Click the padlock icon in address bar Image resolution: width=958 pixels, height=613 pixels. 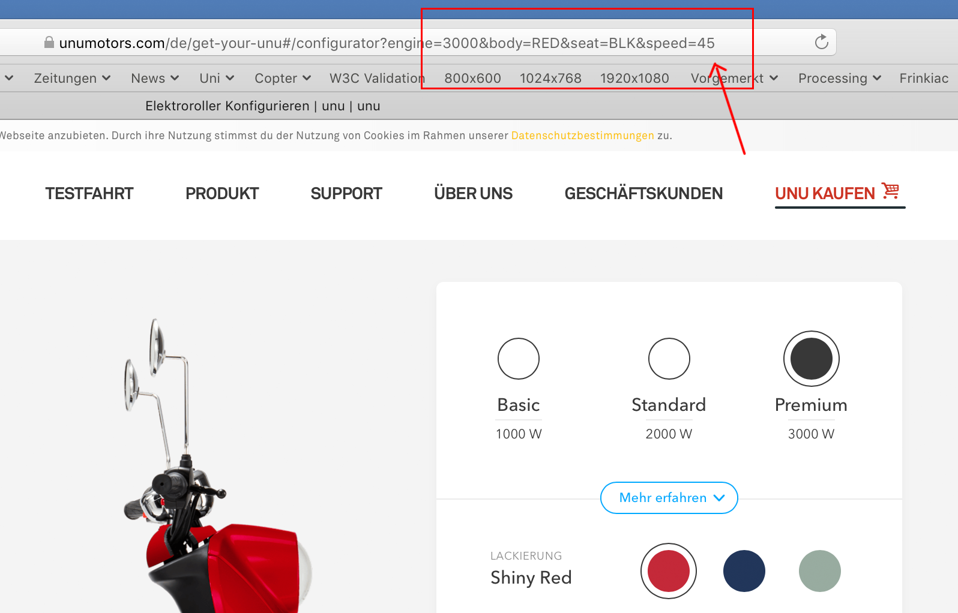(49, 43)
